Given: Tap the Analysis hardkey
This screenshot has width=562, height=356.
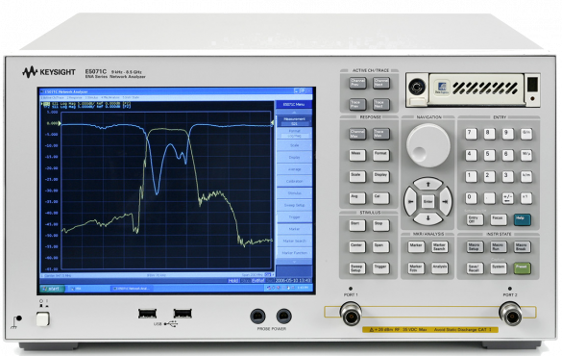Looking at the screenshot, I should pos(440,268).
